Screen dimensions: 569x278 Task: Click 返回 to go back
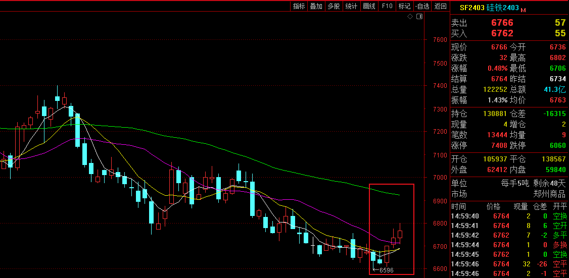point(441,6)
